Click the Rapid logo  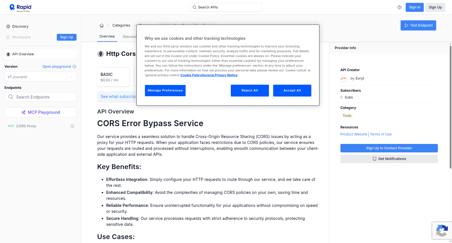coord(20,8)
